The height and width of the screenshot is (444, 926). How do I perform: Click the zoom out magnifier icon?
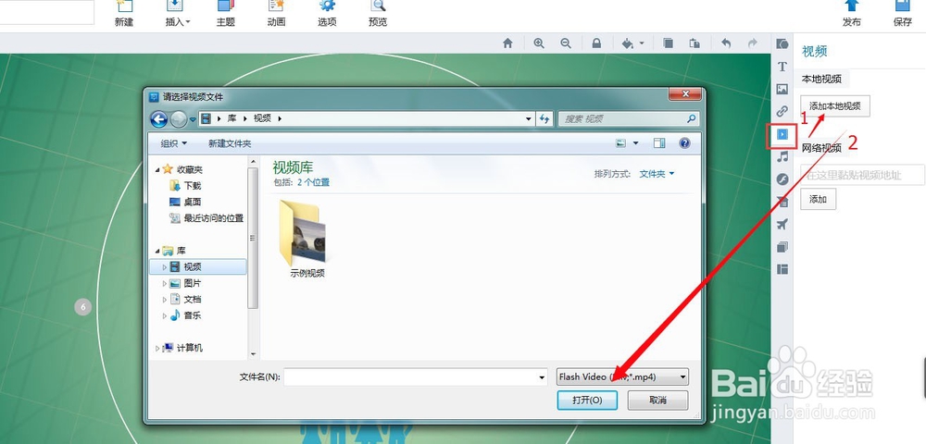(x=566, y=43)
